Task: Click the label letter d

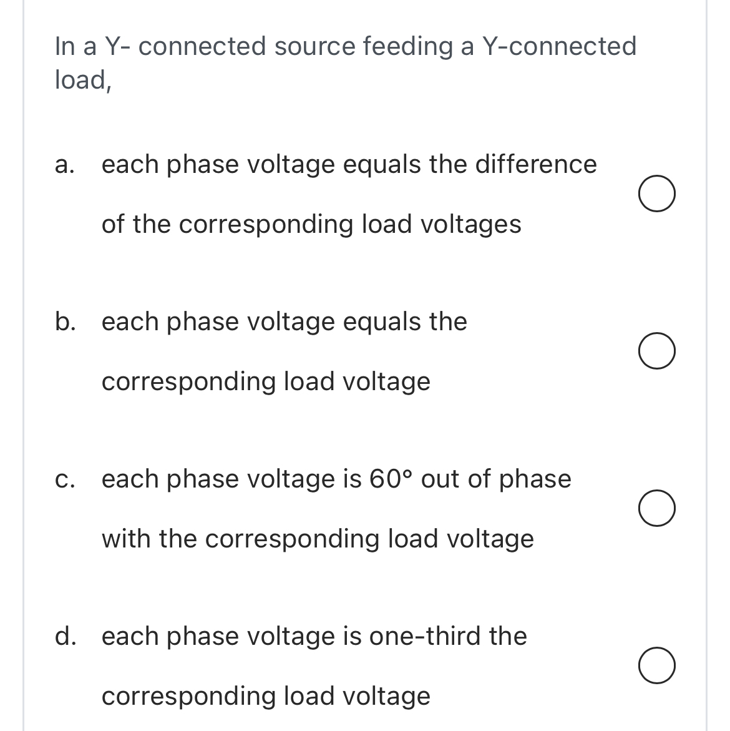Action: click(x=65, y=637)
